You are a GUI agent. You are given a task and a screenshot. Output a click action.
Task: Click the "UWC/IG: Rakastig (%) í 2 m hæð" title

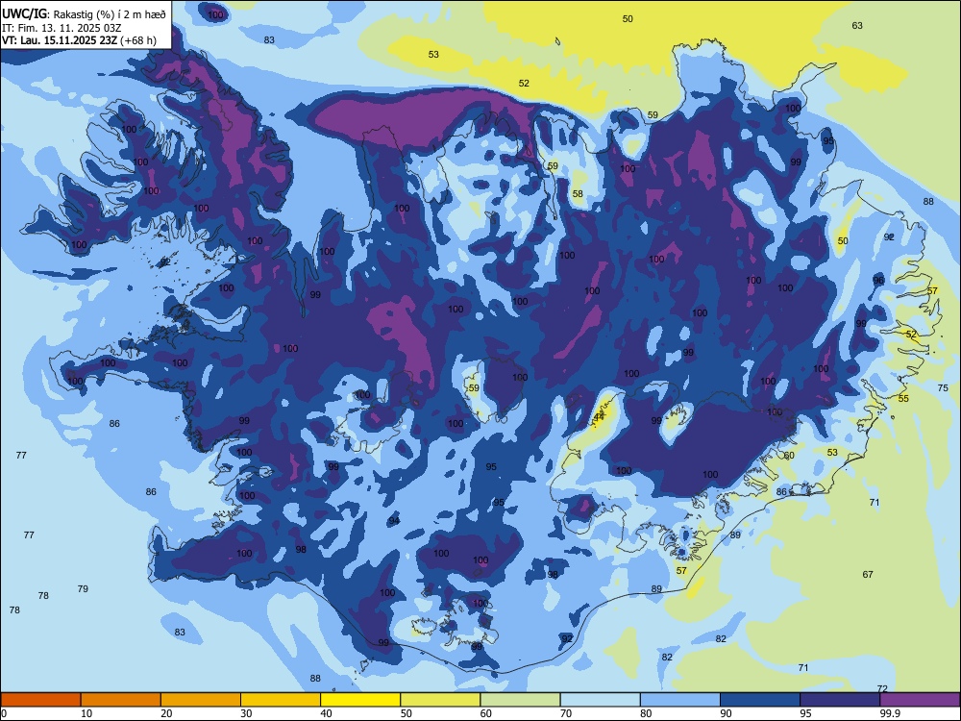(x=84, y=14)
